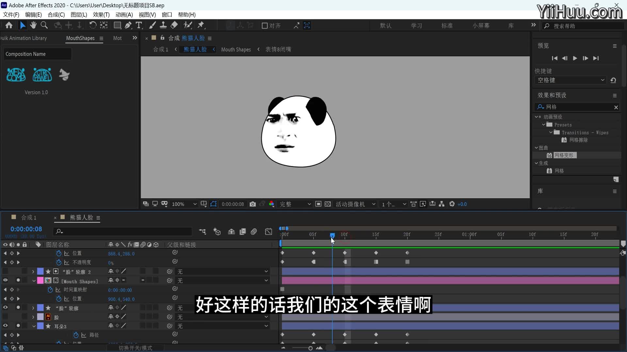627x352 pixels.
Task: Collapse the 耳朵3 layer
Action: point(34,326)
